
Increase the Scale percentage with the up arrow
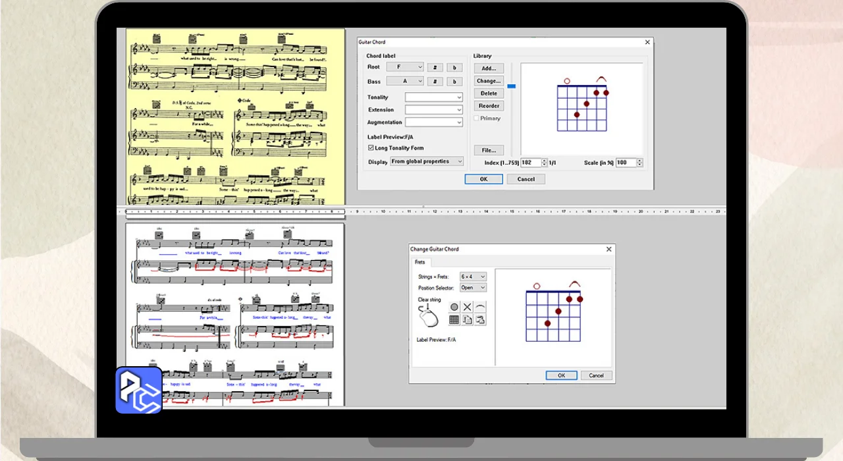[639, 161]
